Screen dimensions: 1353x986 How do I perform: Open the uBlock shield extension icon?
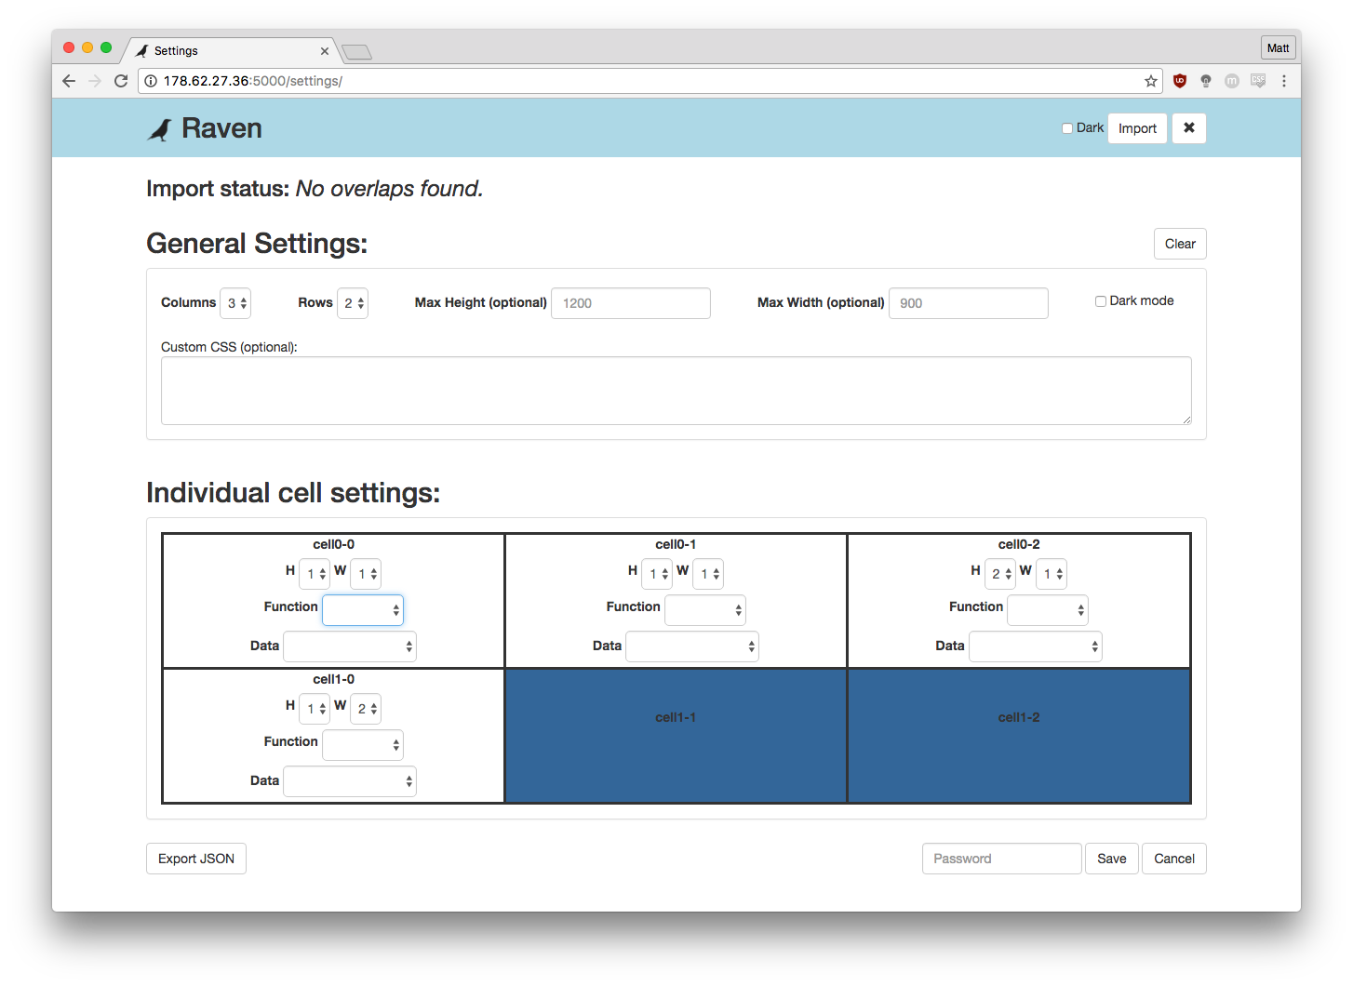pos(1180,81)
